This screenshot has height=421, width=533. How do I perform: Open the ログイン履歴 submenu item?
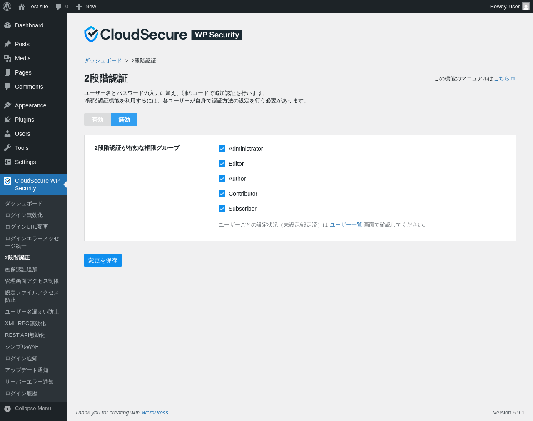[21, 394]
